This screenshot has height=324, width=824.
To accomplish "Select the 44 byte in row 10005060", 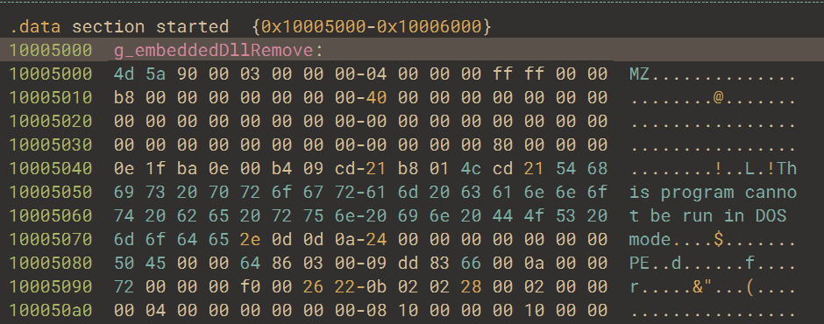I will coord(503,215).
